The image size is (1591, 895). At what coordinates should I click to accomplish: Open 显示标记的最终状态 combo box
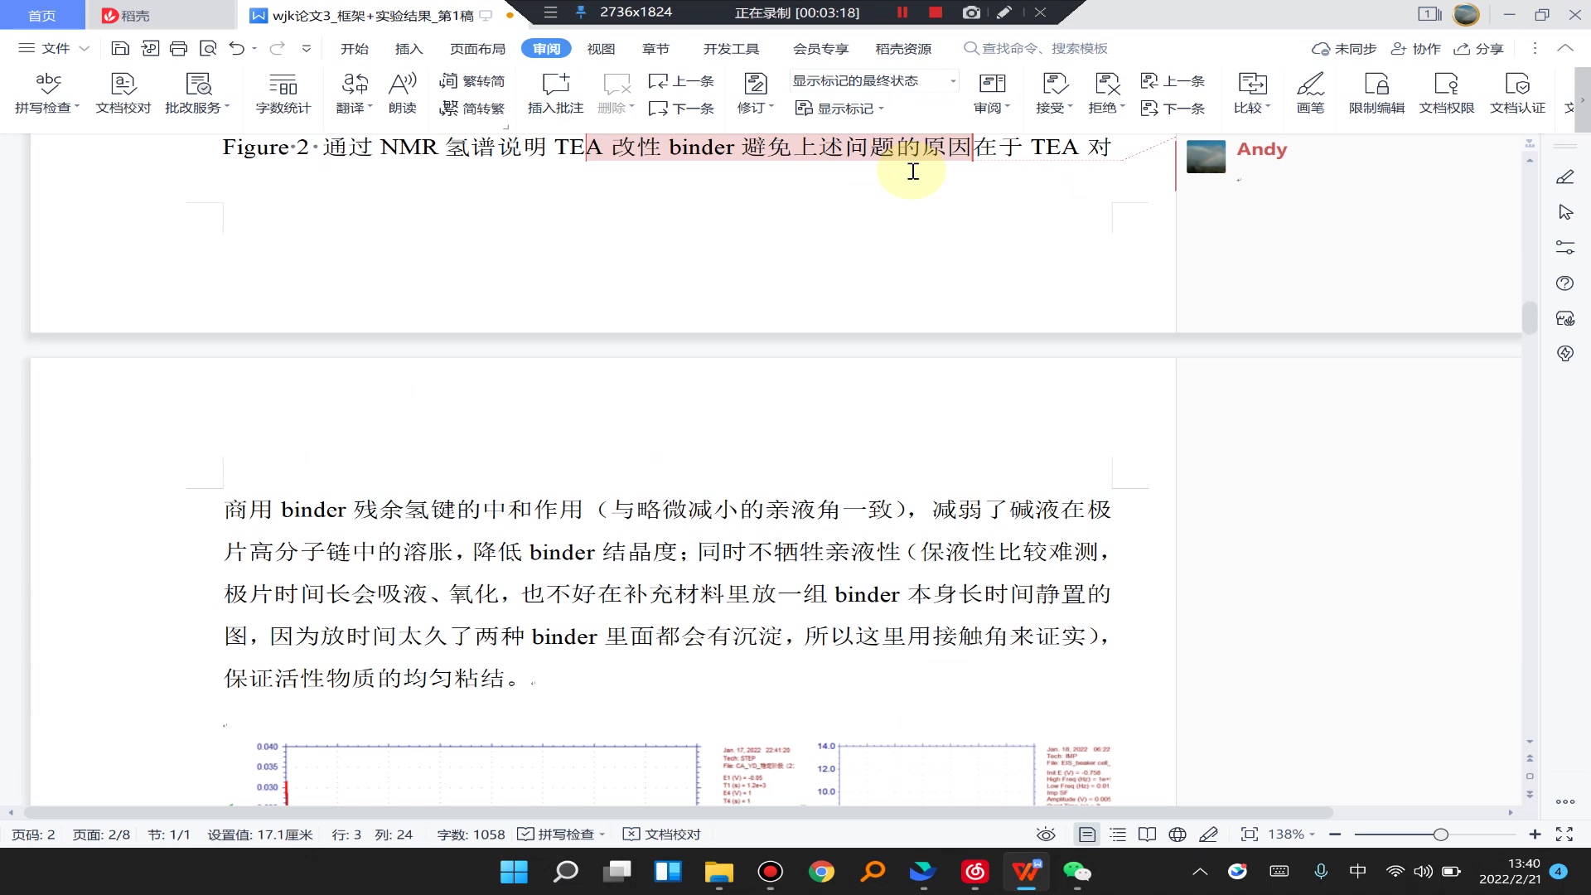[874, 81]
